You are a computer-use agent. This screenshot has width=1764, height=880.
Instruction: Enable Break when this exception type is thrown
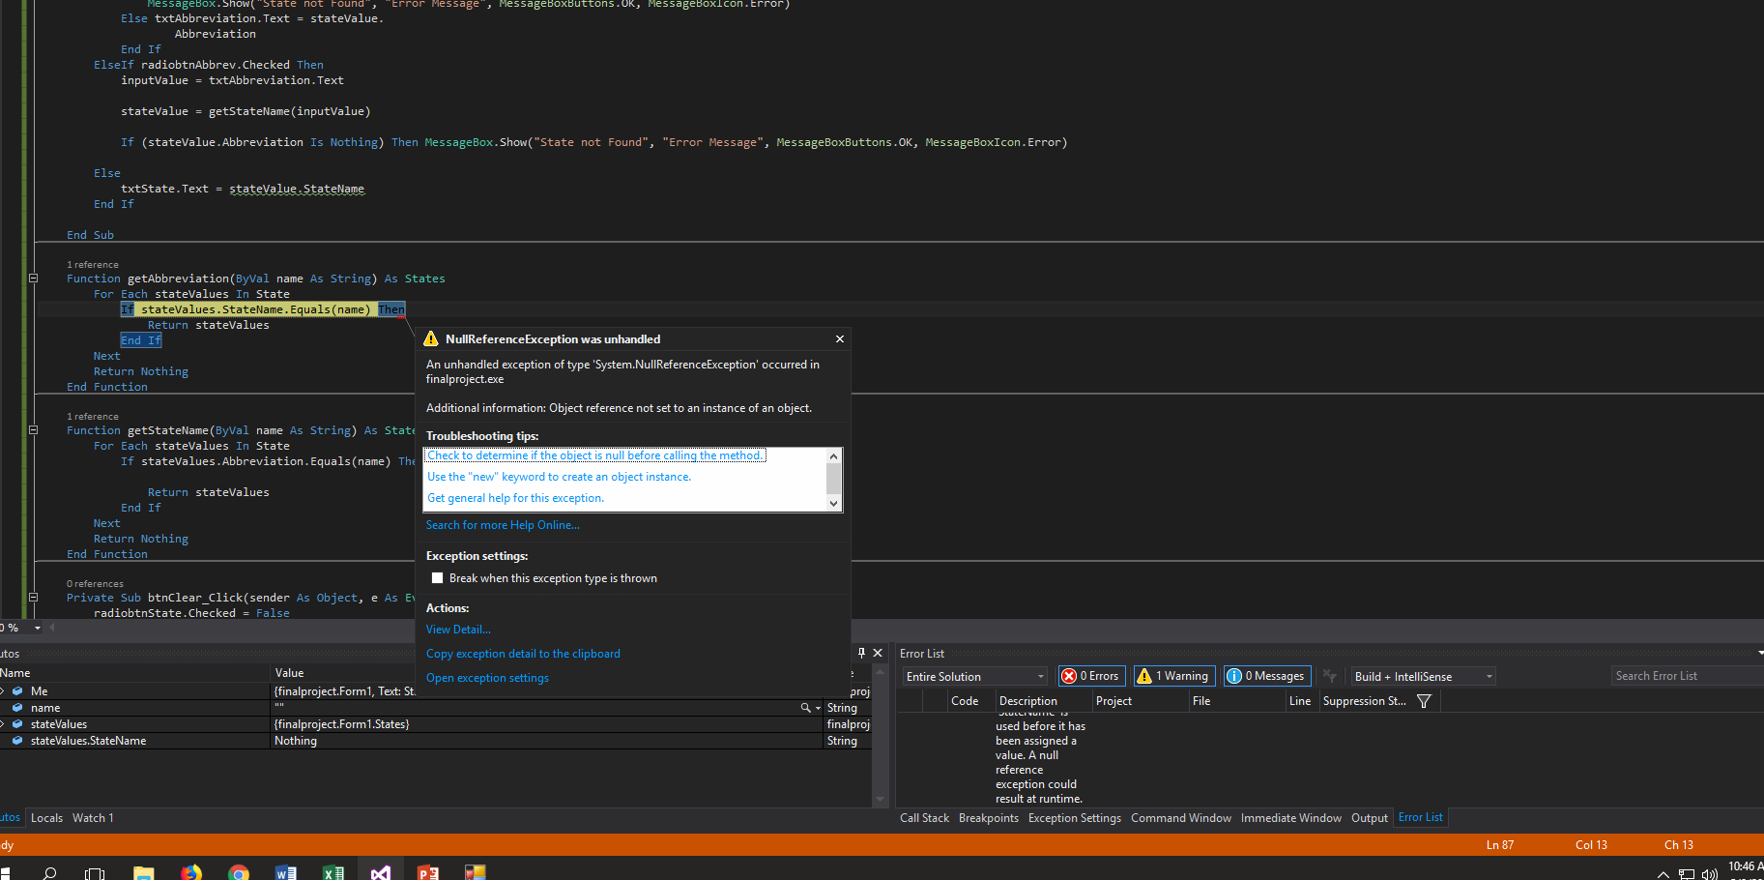(437, 577)
